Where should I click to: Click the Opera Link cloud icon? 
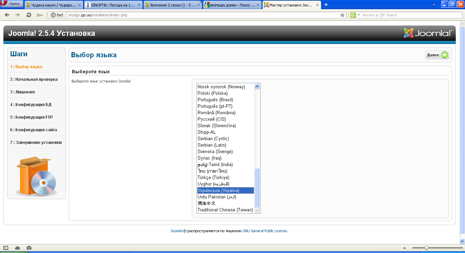[17, 248]
